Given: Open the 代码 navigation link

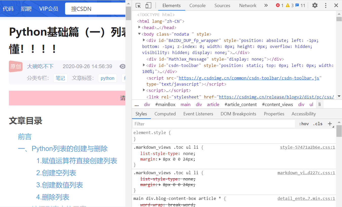Looking at the screenshot, I should [x=8, y=9].
